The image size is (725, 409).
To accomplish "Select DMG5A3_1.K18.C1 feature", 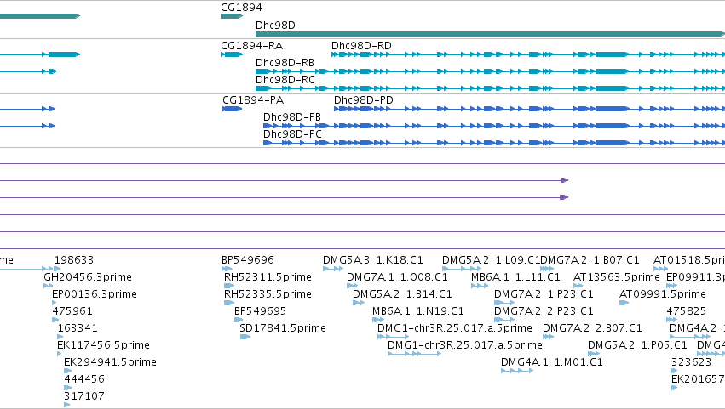I will (x=333, y=269).
